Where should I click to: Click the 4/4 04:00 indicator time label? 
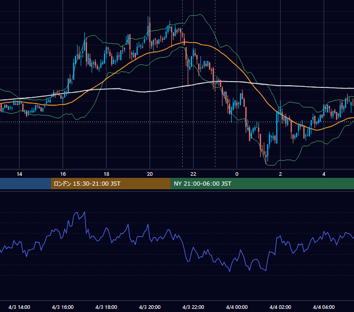pos(324,307)
